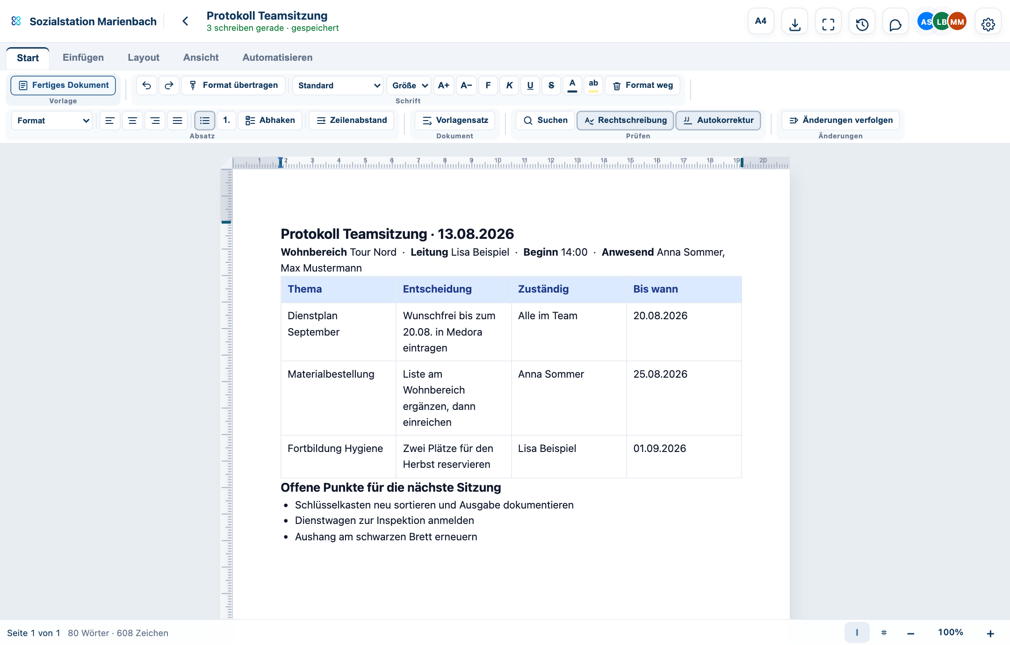Click Format weg clear formatting
The height and width of the screenshot is (645, 1010).
[x=642, y=85]
